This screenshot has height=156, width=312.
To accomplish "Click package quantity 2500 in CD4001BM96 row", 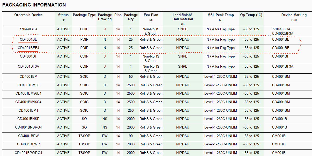I will [131, 85].
